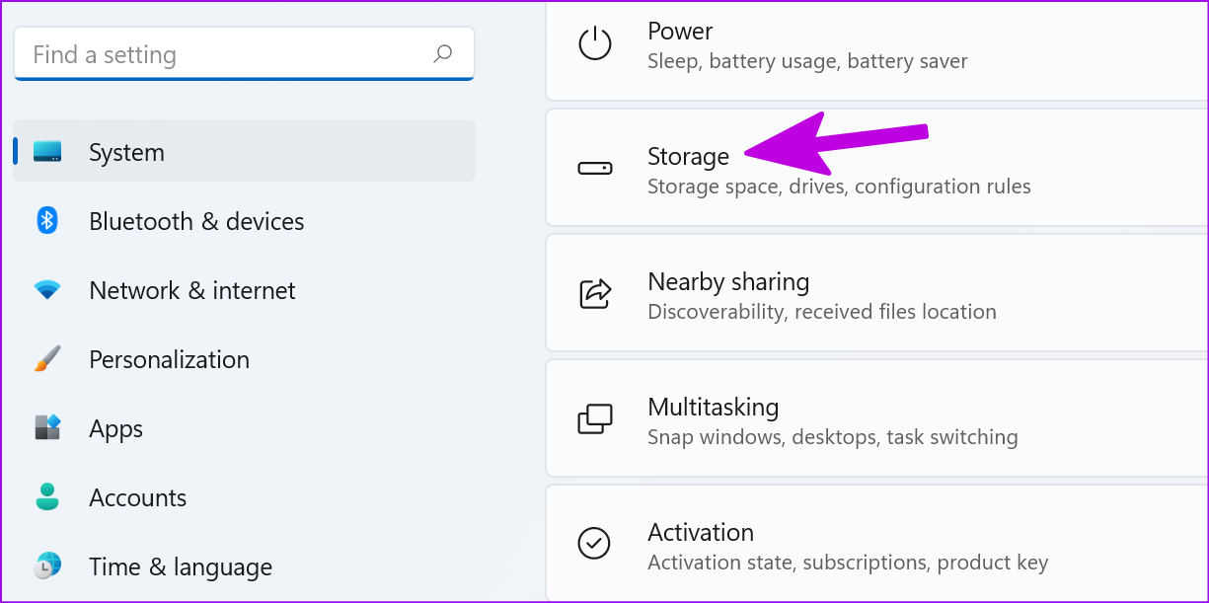Click 'Discoverability, received files location' text
This screenshot has height=603, width=1209.
click(x=822, y=312)
